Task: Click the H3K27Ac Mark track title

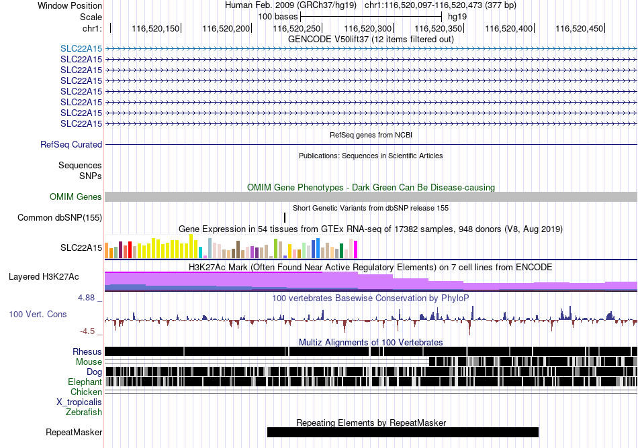Action: click(x=371, y=267)
